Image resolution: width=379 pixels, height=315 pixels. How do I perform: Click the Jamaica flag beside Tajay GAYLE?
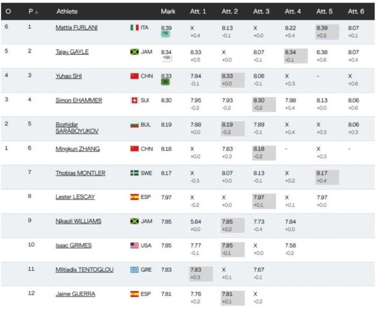[x=134, y=52]
